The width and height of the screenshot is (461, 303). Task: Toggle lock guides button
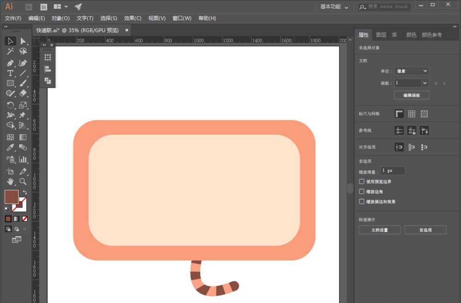tap(412, 131)
